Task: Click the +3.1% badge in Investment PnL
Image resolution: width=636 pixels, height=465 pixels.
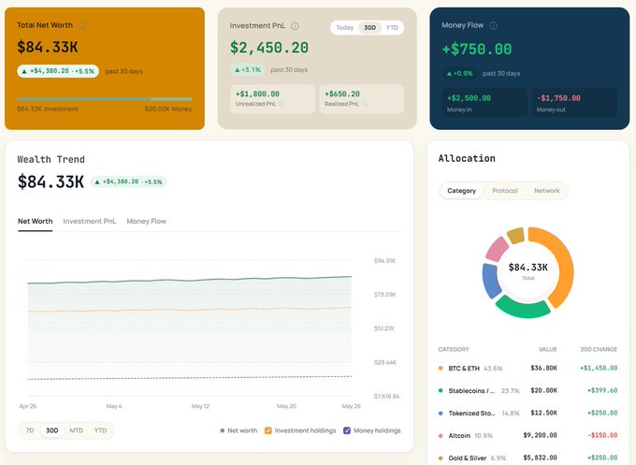Action: coord(248,70)
